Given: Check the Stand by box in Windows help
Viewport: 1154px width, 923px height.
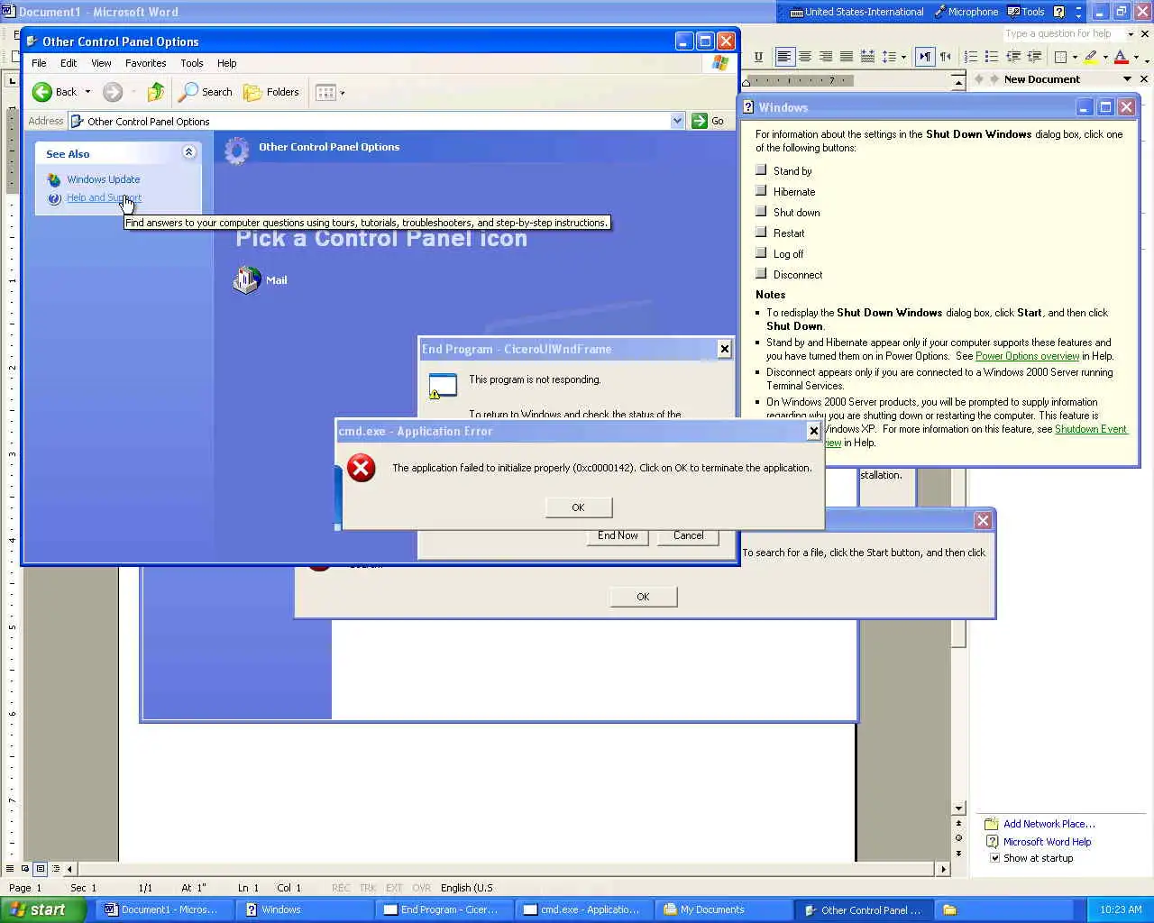Looking at the screenshot, I should (761, 169).
